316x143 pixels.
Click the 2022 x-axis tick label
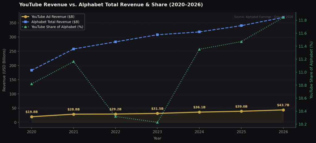coord(115,132)
